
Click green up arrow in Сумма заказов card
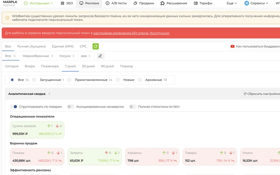[x=49, y=126]
